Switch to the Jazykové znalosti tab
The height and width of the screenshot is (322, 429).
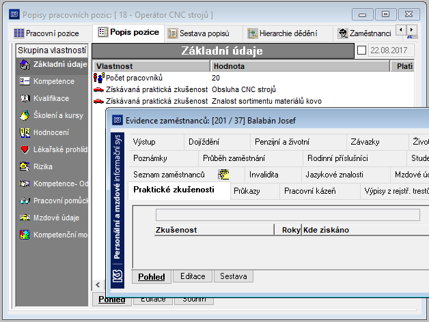tap(334, 175)
